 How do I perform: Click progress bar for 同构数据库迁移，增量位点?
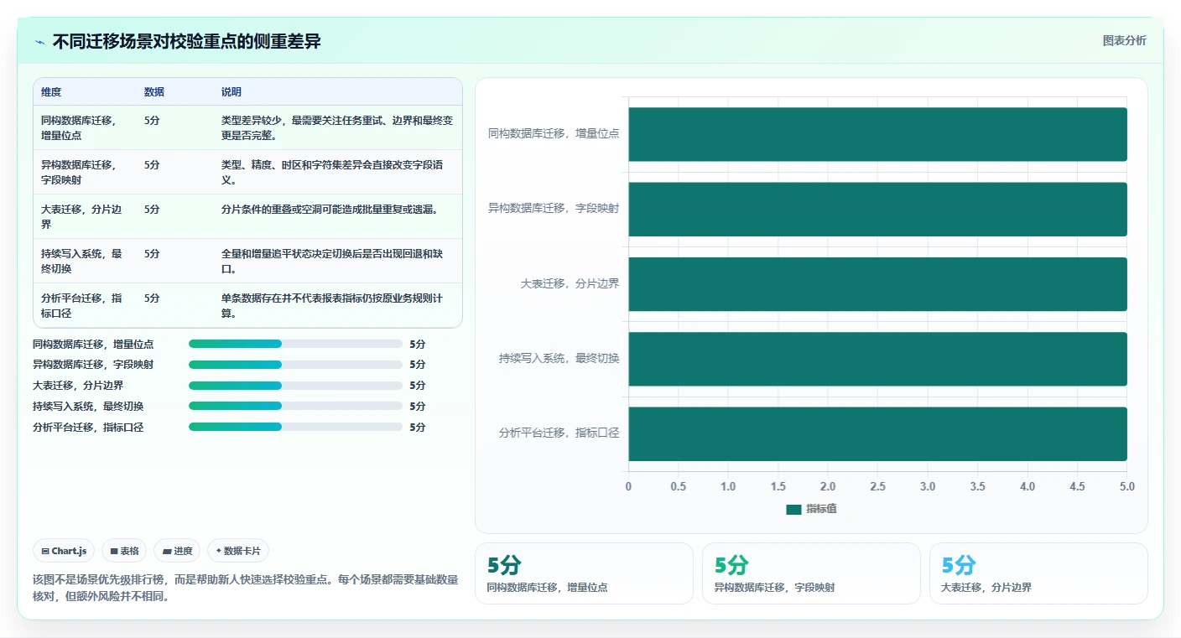click(x=295, y=344)
